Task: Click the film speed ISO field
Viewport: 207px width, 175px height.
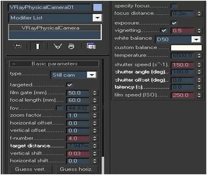Action: (182, 95)
